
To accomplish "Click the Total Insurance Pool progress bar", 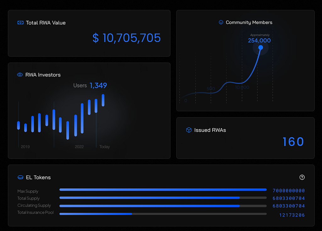I will pos(163,214).
